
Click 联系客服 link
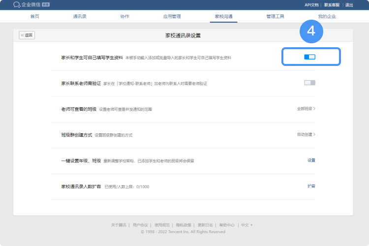332,5
